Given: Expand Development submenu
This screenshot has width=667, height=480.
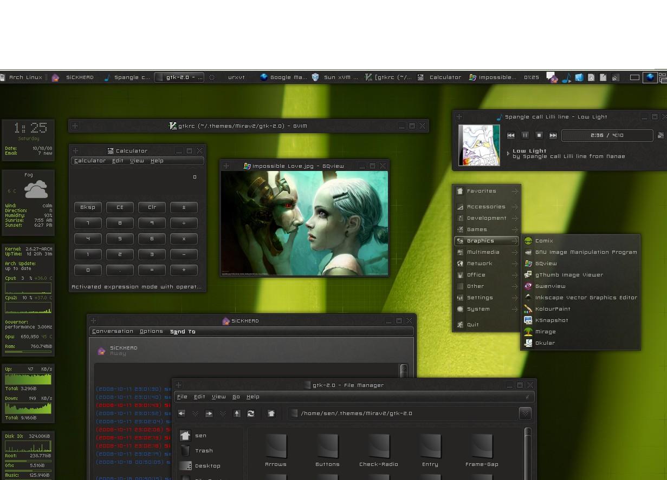Looking at the screenshot, I should (487, 218).
